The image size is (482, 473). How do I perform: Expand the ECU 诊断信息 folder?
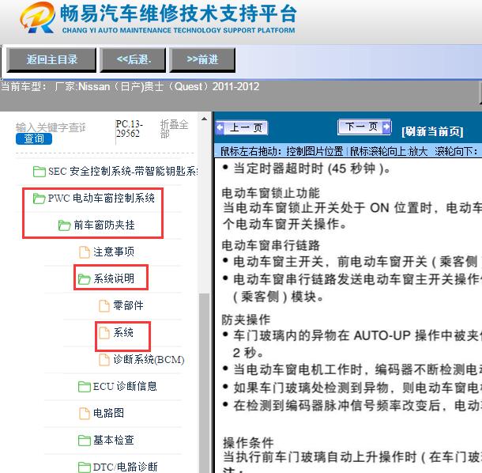125,387
